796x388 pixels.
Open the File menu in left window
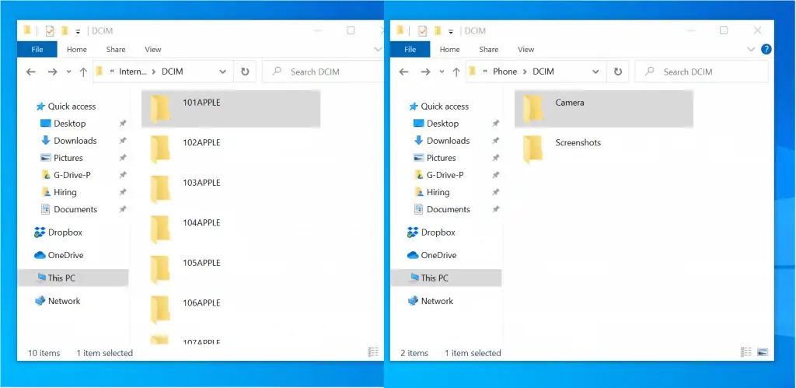coord(37,49)
